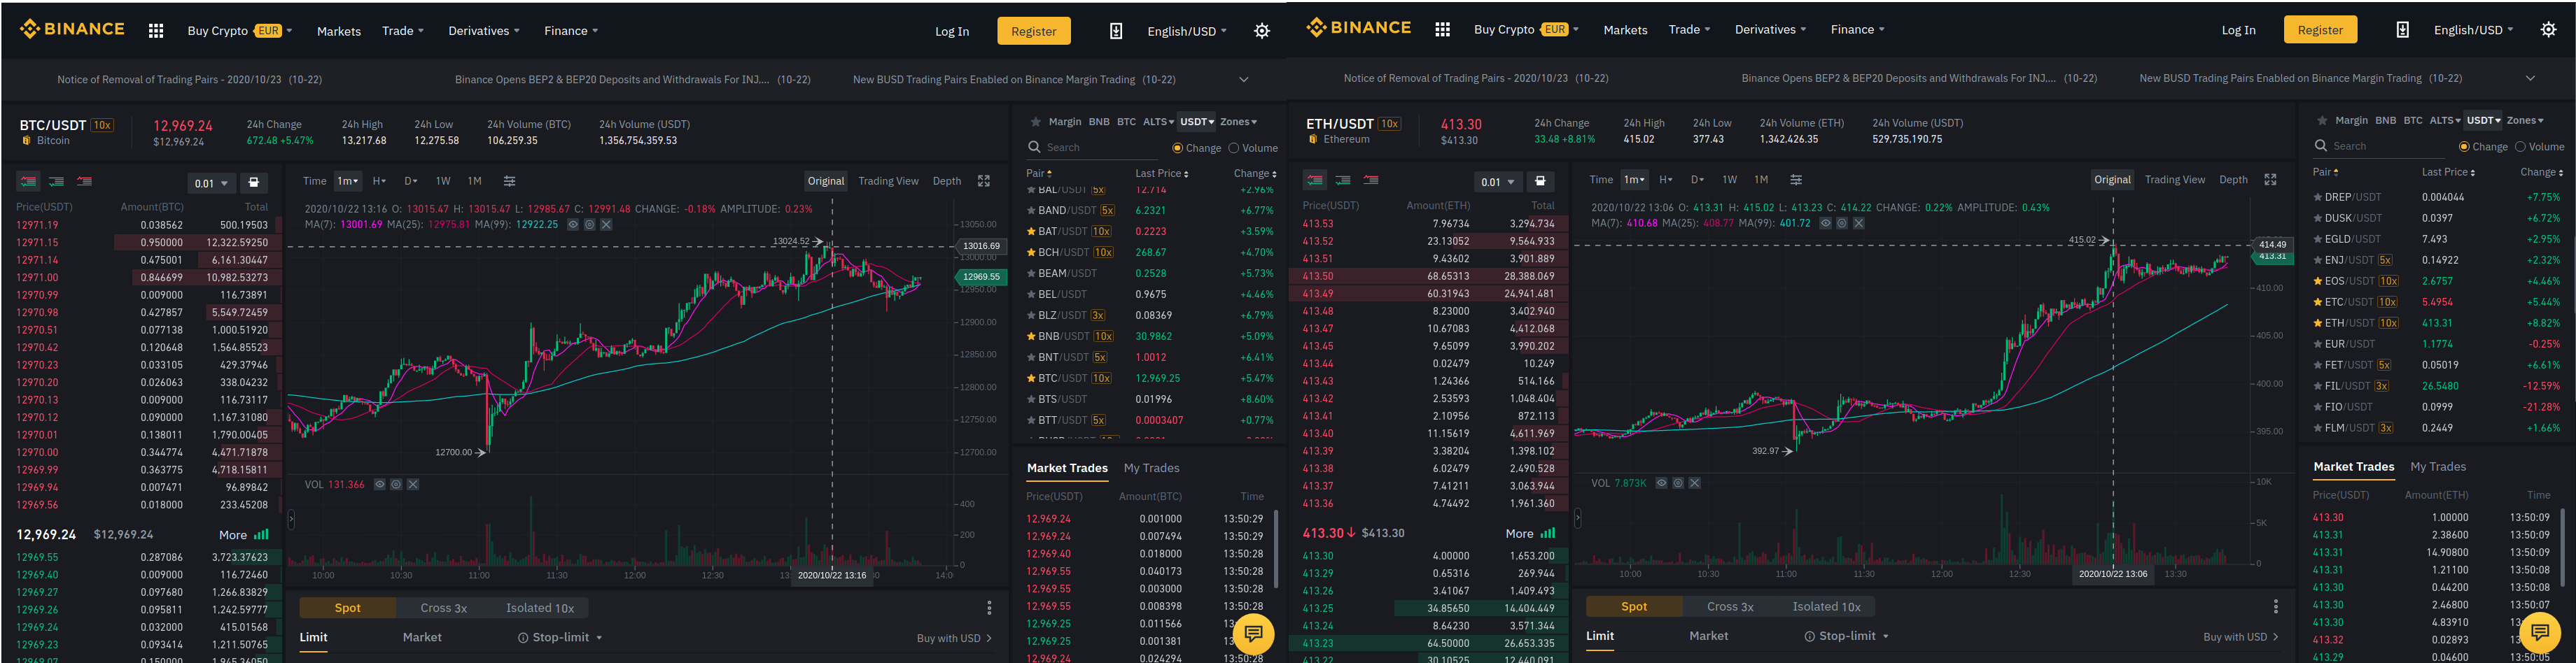Viewport: 2576px width, 663px height.
Task: Expand ETH/USDT chart to fullscreen
Action: click(2270, 180)
